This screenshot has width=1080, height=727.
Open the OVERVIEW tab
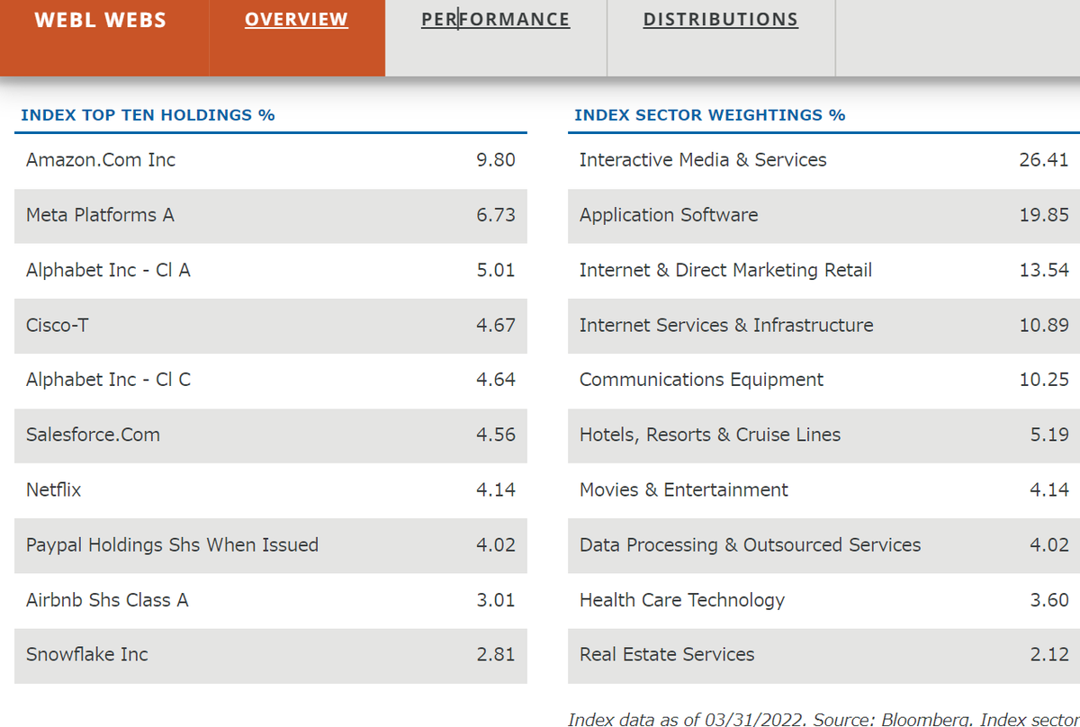point(296,19)
